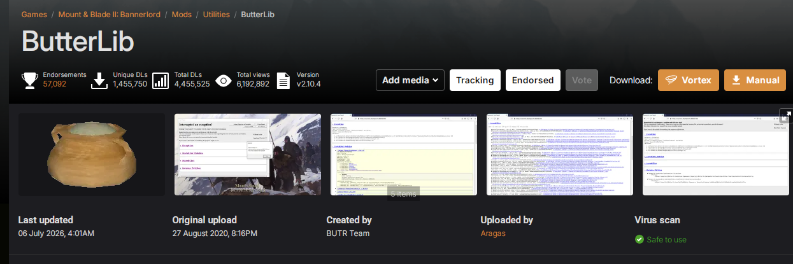Click the 6,192,892 total views value
This screenshot has width=793, height=264.
coord(253,84)
